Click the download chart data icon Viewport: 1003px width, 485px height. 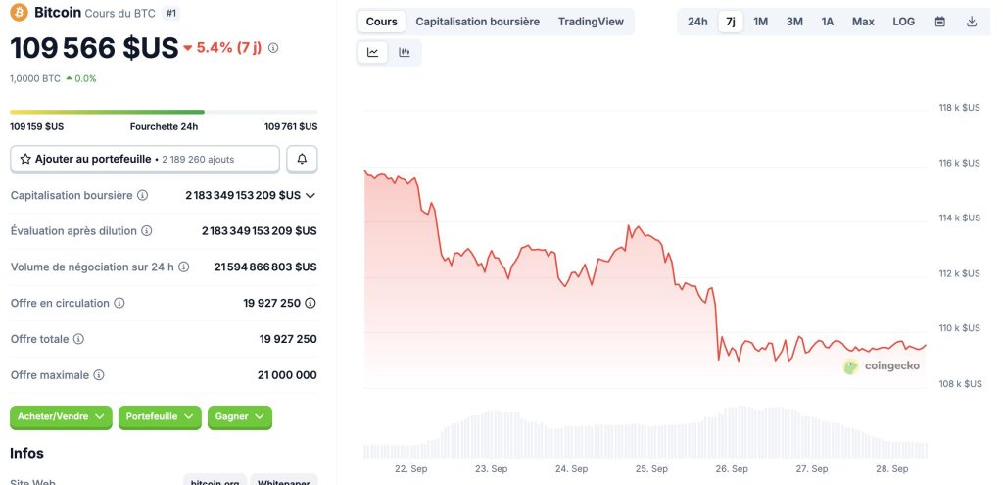tap(972, 22)
